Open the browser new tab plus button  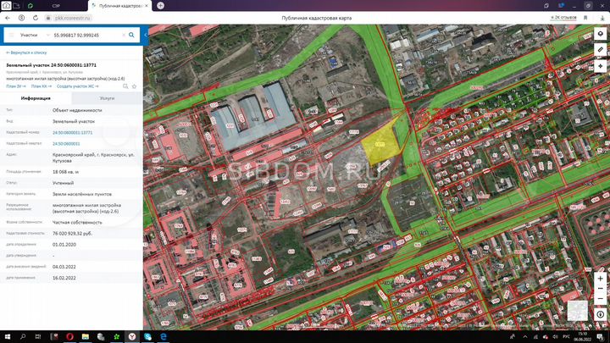[x=160, y=5]
